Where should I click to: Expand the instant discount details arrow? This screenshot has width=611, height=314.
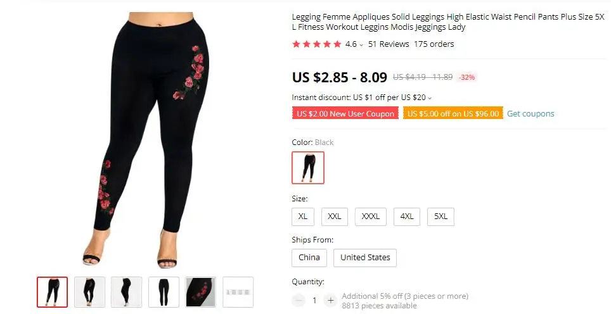[x=430, y=98]
